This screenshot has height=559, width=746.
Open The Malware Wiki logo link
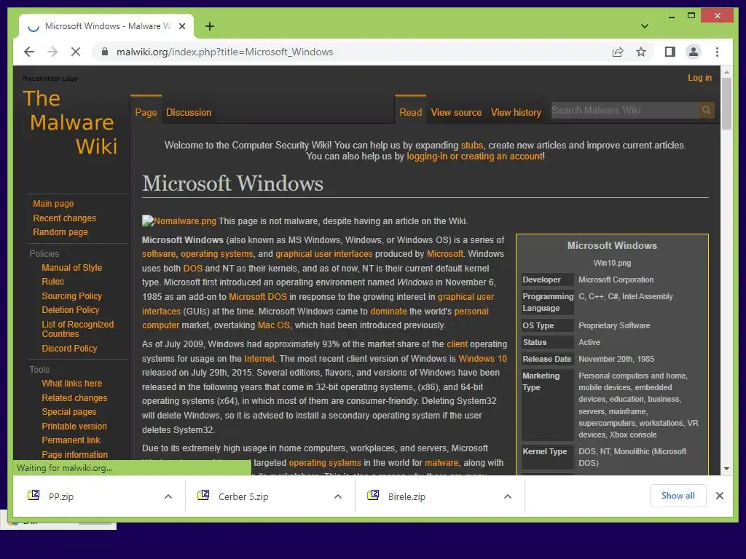70,122
